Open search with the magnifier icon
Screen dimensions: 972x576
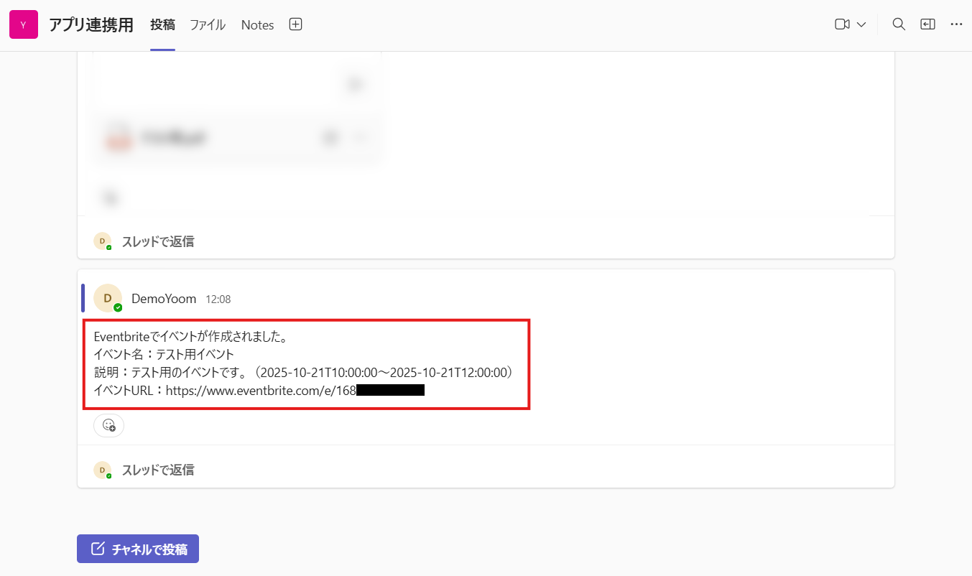pyautogui.click(x=899, y=24)
